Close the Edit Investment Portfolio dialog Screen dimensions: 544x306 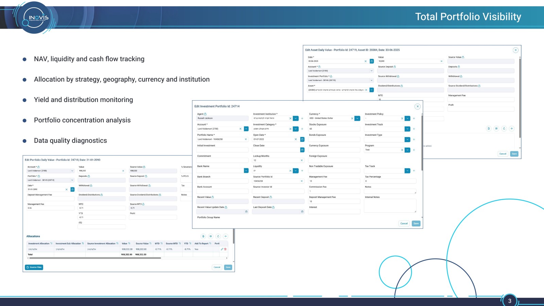pos(418,106)
